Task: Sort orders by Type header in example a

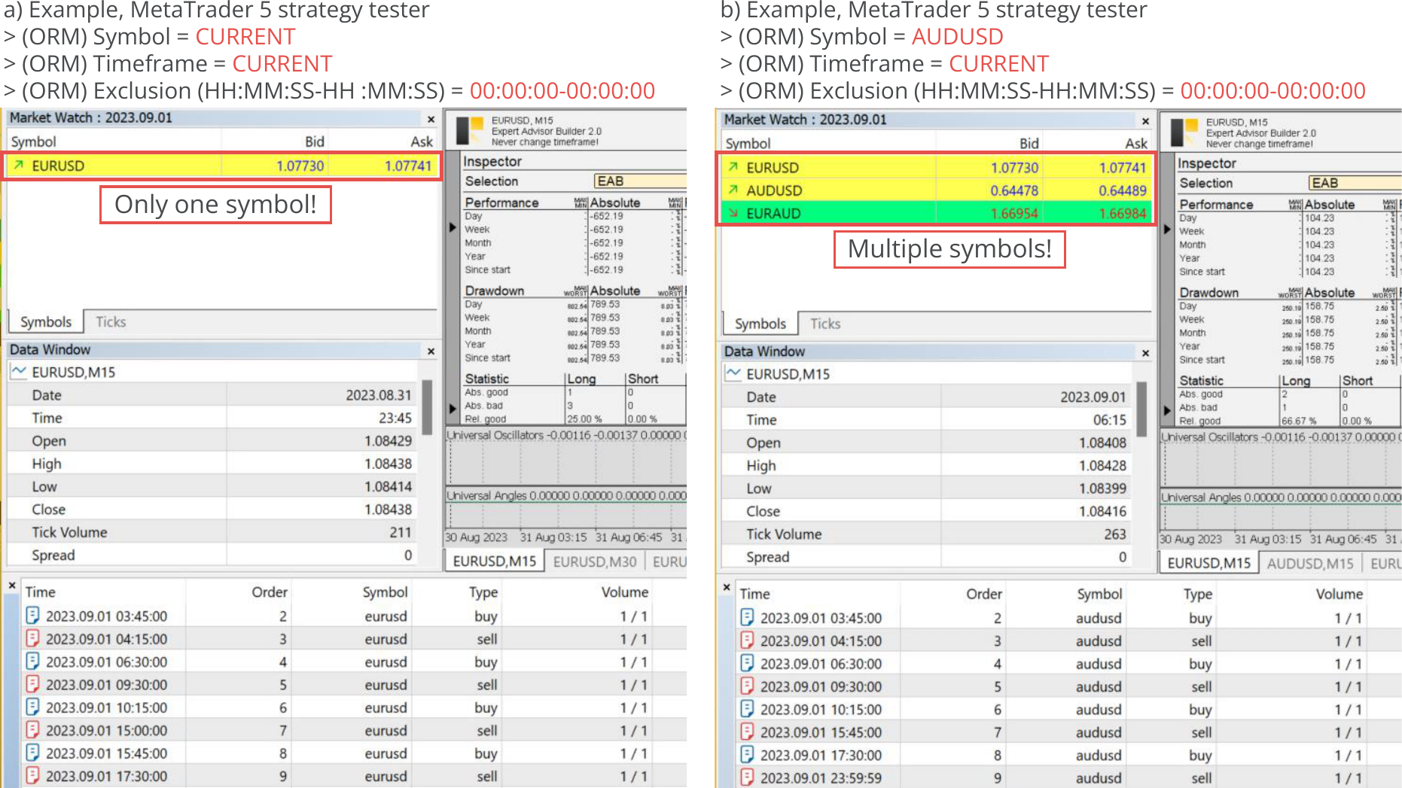Action: click(x=483, y=592)
